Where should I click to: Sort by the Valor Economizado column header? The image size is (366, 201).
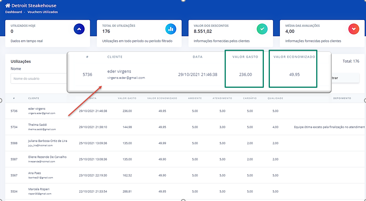(x=162, y=98)
